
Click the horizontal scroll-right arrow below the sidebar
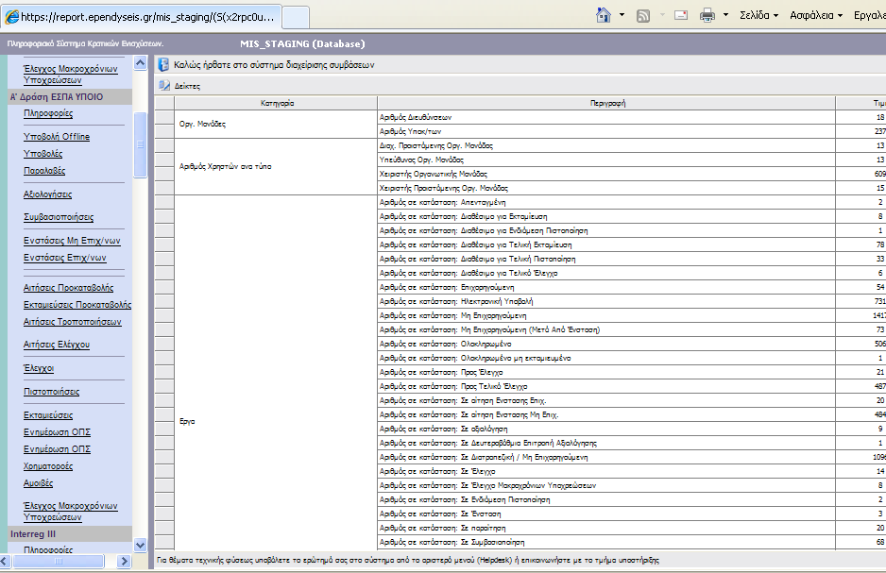tap(125, 561)
